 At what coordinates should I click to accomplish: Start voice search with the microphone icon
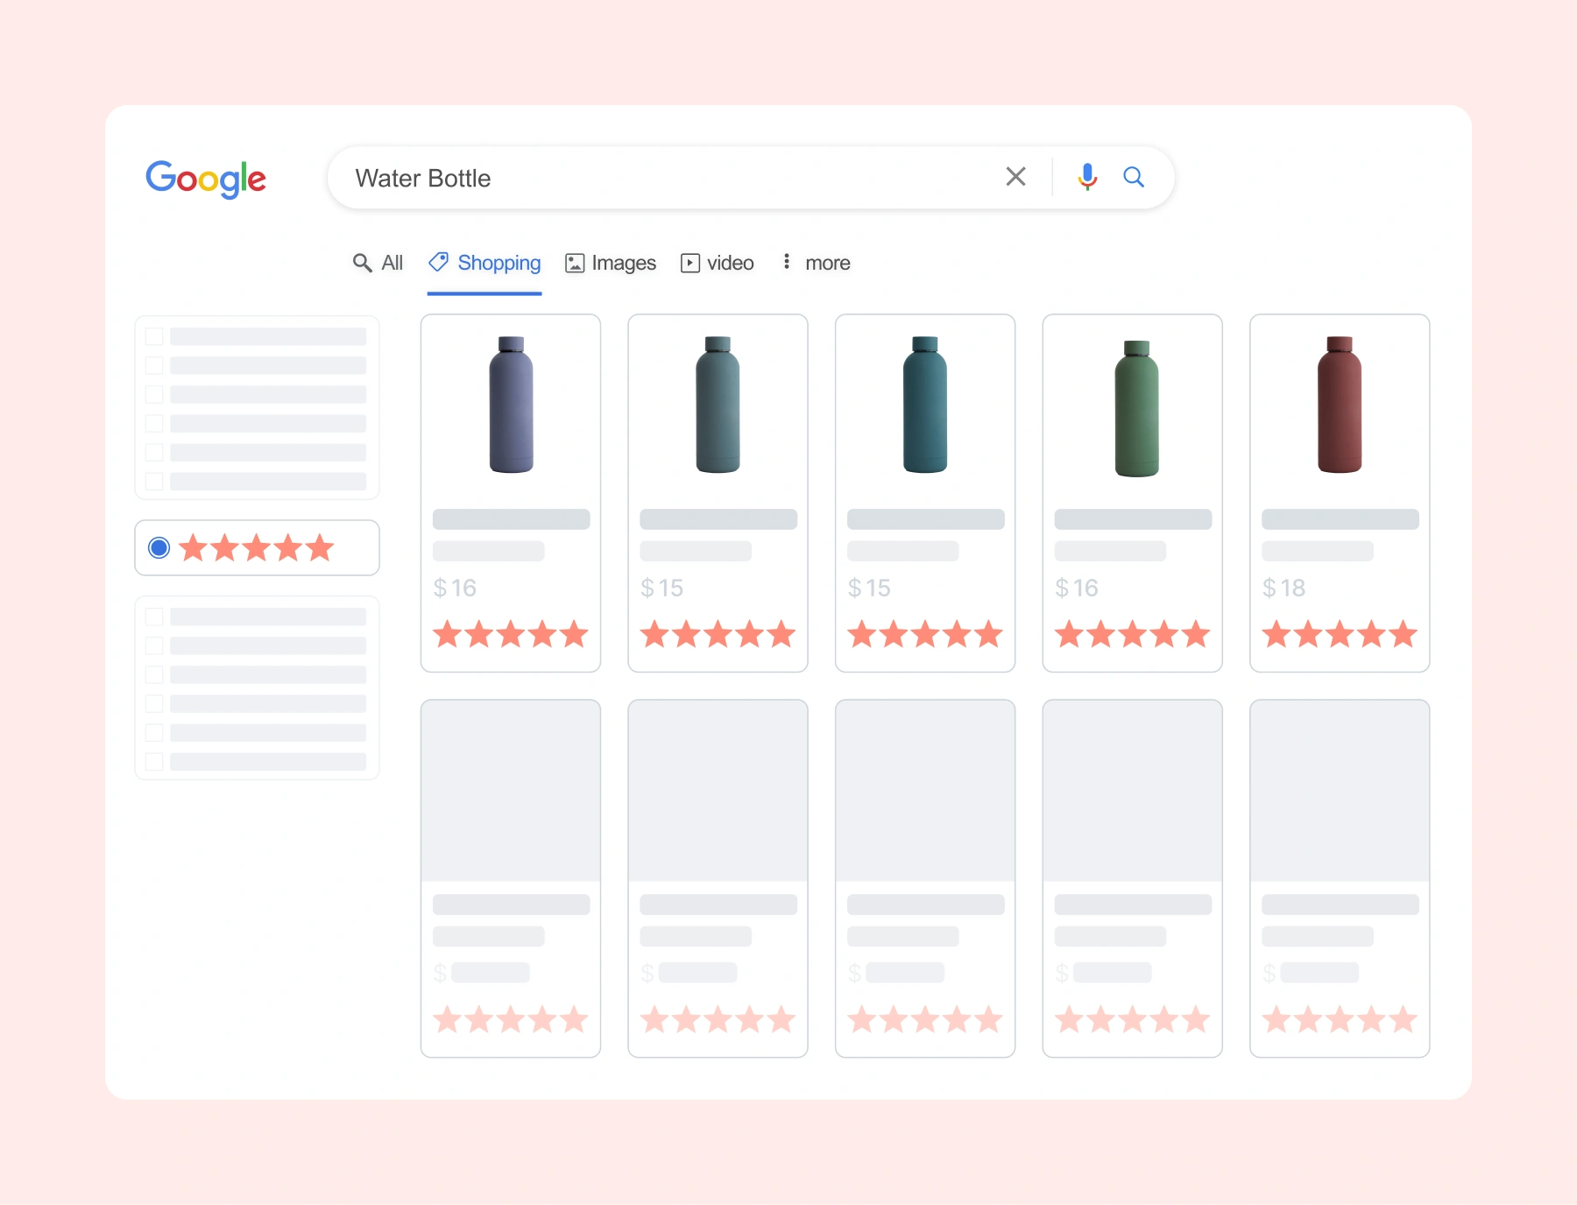pyautogui.click(x=1087, y=177)
